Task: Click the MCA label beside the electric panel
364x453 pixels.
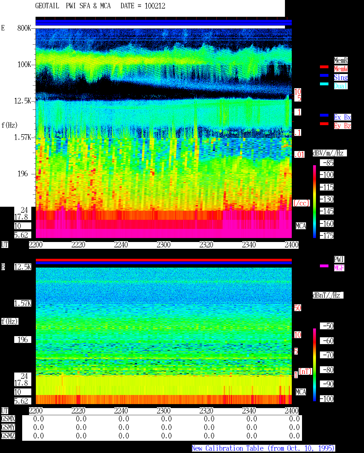Action: (301, 226)
